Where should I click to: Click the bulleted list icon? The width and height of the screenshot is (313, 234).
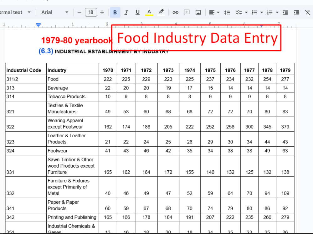[254, 12]
